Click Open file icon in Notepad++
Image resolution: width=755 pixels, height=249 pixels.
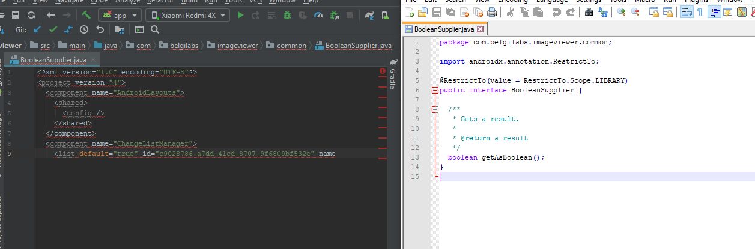click(422, 12)
